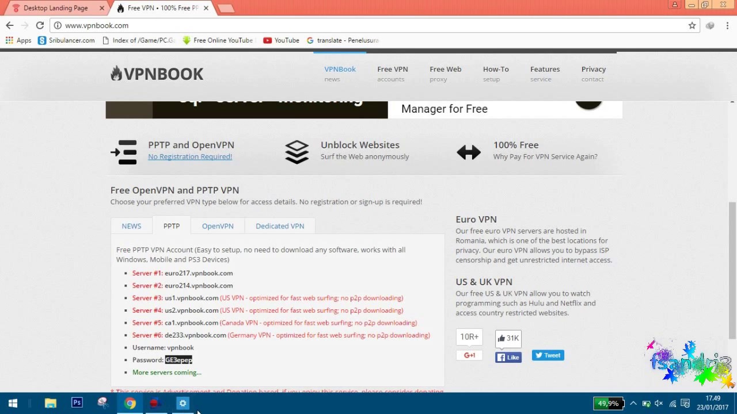Switch to the NEWS tab
Image resolution: width=737 pixels, height=414 pixels.
(131, 226)
